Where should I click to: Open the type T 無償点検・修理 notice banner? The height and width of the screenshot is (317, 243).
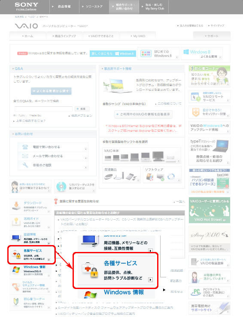tap(210, 151)
